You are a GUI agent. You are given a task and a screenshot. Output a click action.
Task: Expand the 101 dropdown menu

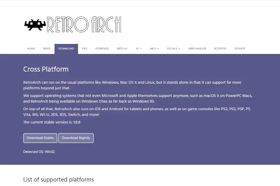[x=139, y=49]
